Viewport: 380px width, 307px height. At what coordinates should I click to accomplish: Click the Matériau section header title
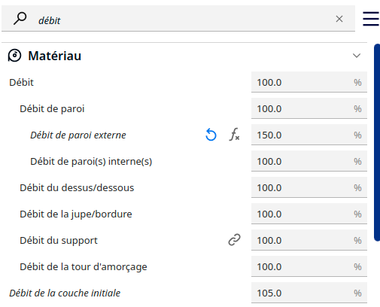point(55,56)
